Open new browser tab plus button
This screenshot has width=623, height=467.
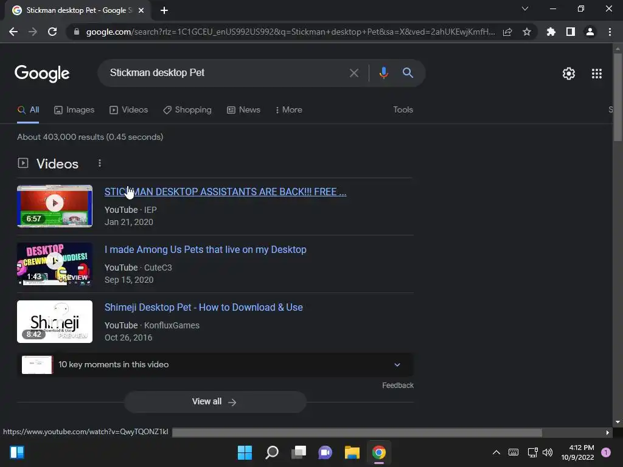coord(164,10)
